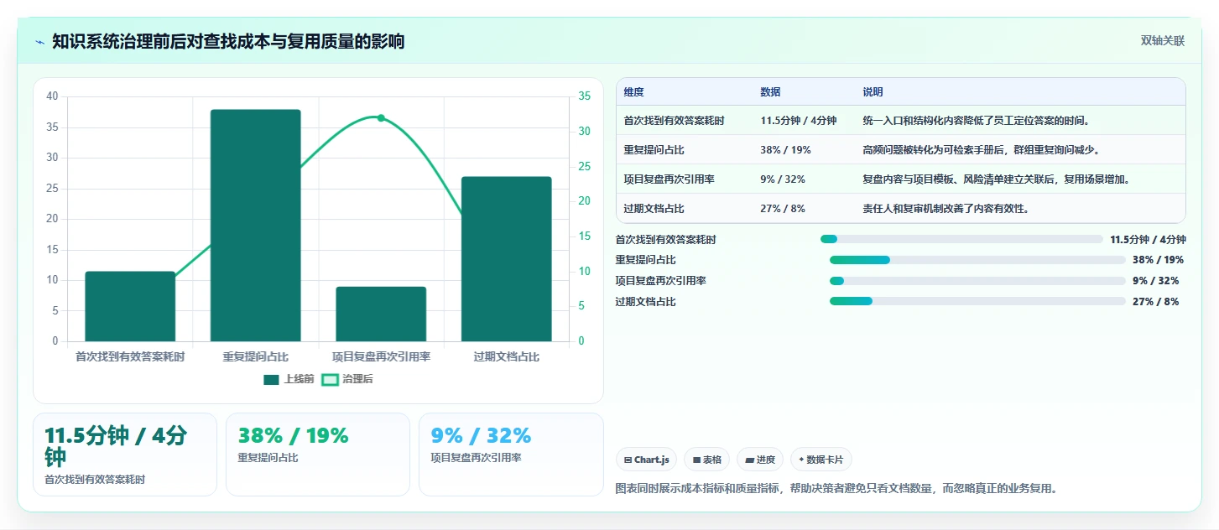
Task: Open the Chart.js tag chip
Action: click(x=646, y=460)
